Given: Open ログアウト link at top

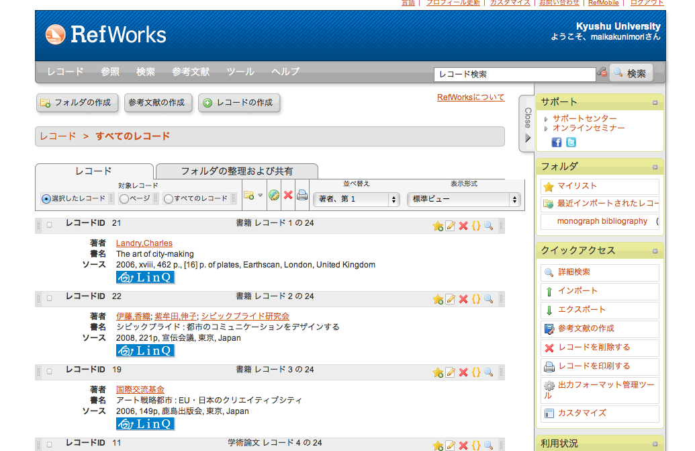Looking at the screenshot, I should click(x=647, y=3).
